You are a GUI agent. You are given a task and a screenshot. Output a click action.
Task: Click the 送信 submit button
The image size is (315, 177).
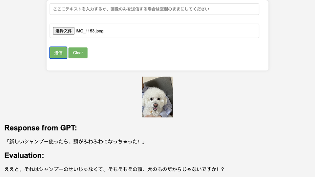[58, 53]
